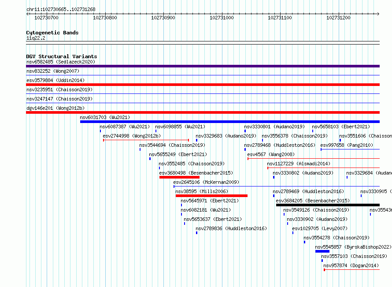Select the nsv6031703 (Wu2021) blue bar

click(x=230, y=122)
